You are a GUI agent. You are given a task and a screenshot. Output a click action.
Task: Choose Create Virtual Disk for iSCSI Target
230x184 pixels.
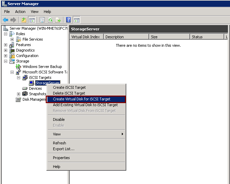click(x=82, y=99)
